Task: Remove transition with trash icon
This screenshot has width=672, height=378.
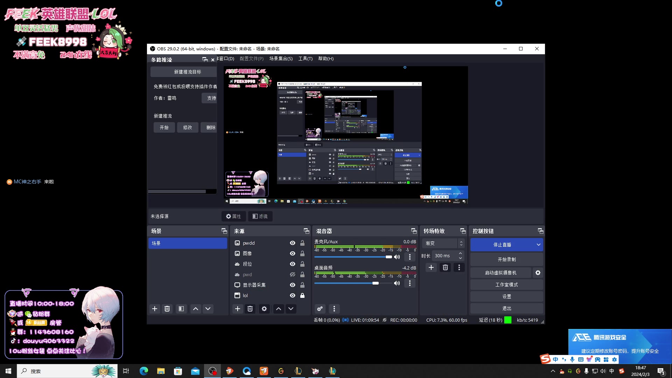Action: 445,267
